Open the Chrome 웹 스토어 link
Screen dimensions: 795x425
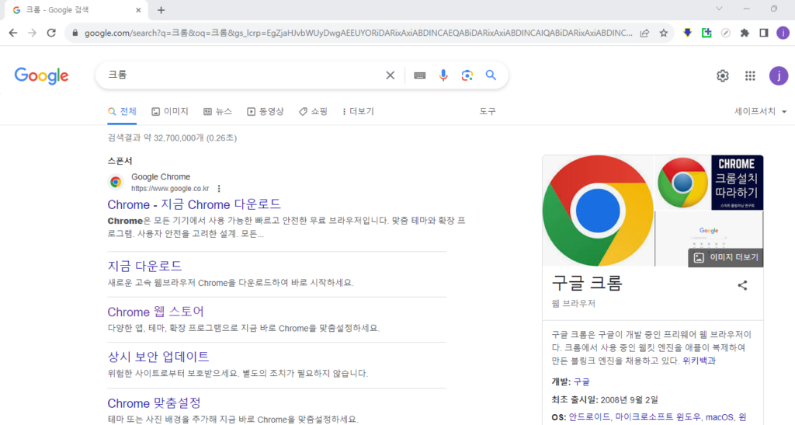click(x=155, y=312)
